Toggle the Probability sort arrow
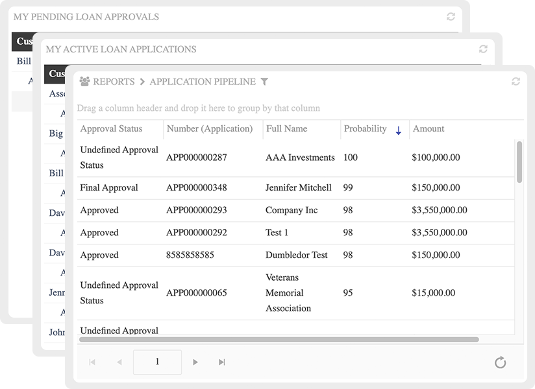 click(x=398, y=130)
